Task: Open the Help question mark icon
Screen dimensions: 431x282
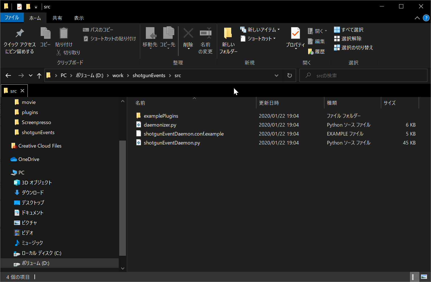Action: [426, 18]
